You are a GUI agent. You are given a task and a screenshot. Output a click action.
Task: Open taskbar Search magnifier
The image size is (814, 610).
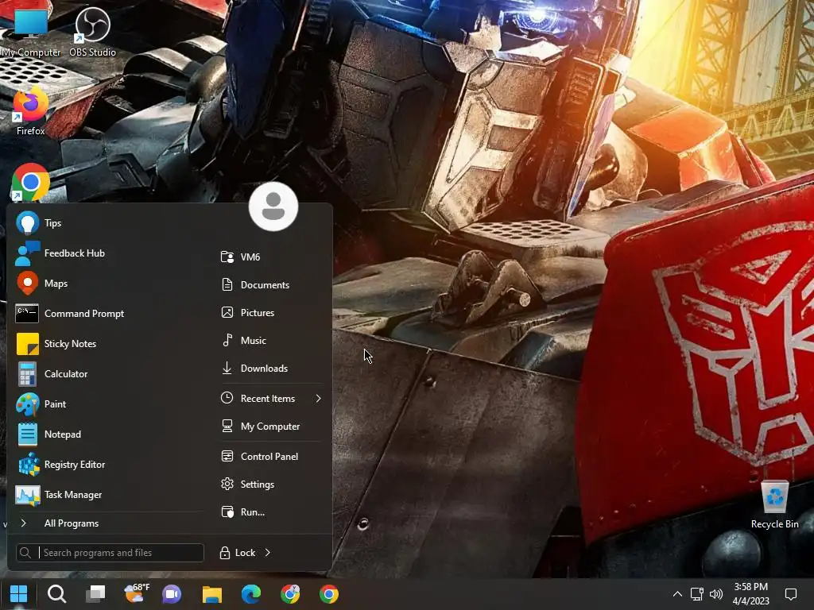(56, 594)
